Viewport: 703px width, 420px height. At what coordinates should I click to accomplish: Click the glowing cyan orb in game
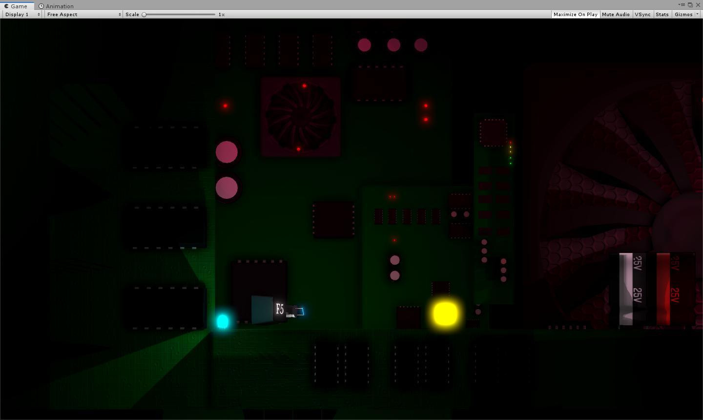pyautogui.click(x=223, y=321)
